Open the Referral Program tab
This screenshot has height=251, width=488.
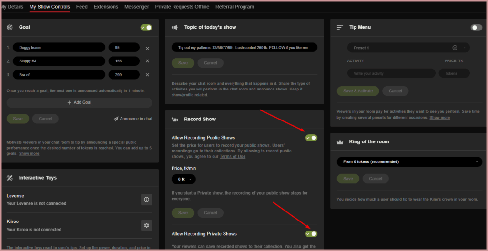[x=234, y=7]
